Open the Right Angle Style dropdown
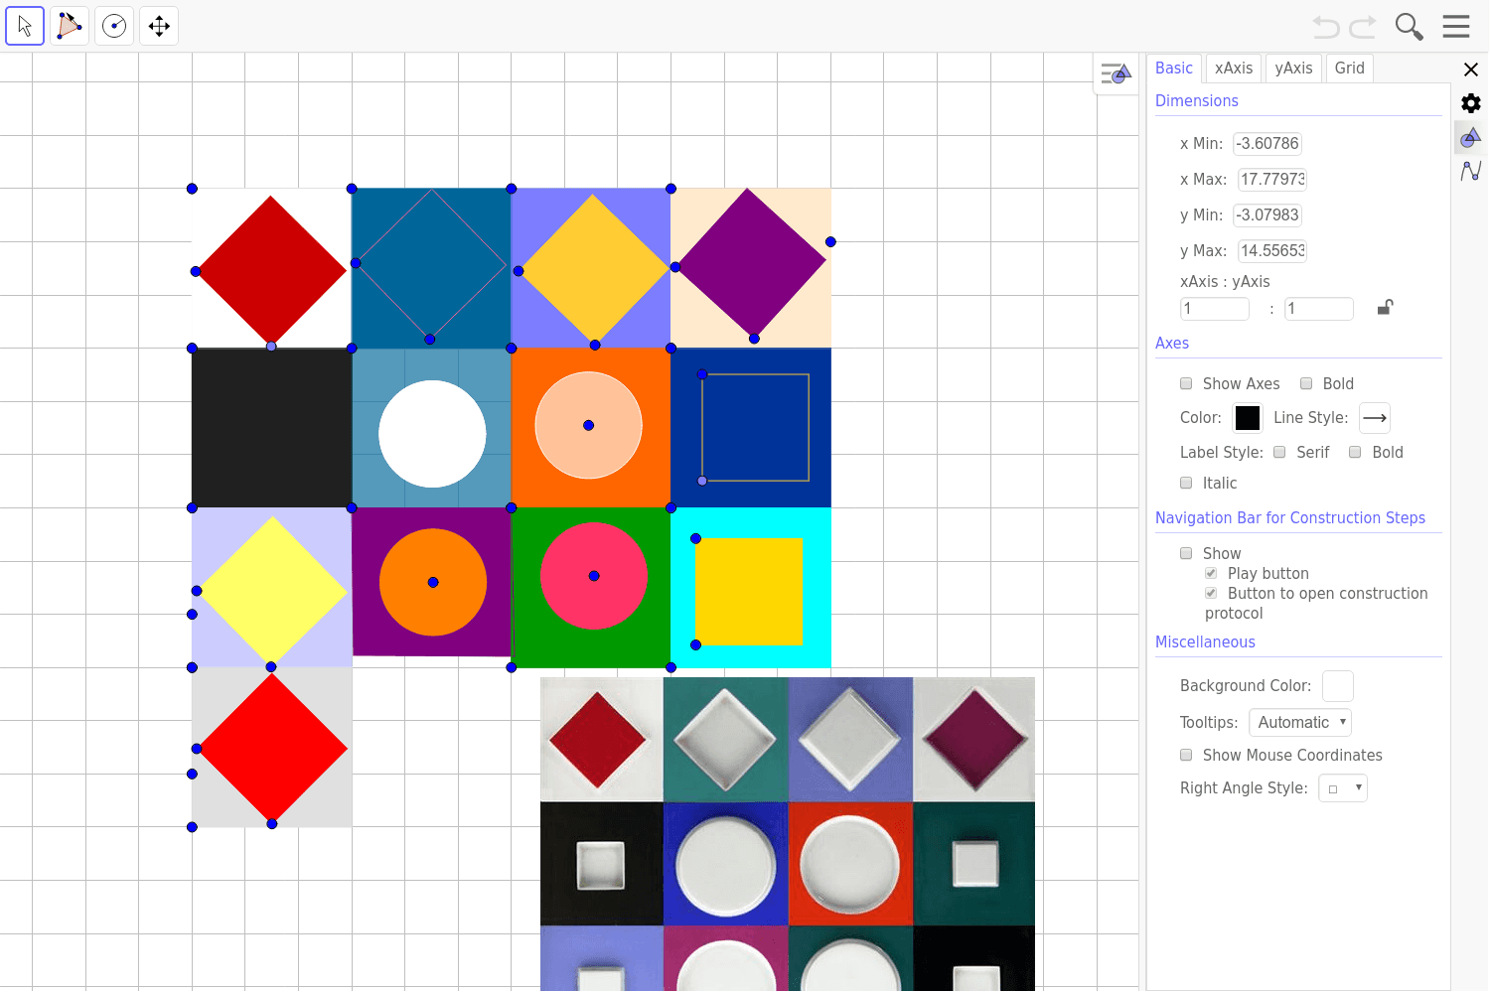The height and width of the screenshot is (993, 1490). (x=1343, y=788)
